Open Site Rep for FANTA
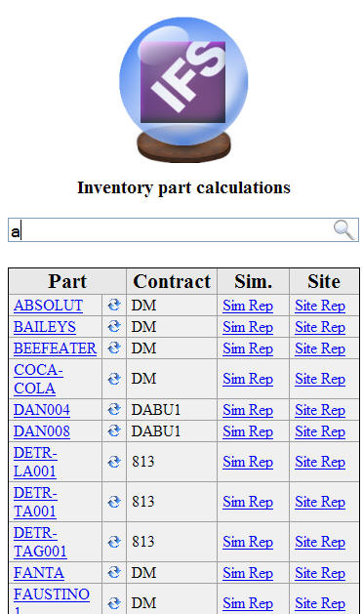 pyautogui.click(x=320, y=573)
